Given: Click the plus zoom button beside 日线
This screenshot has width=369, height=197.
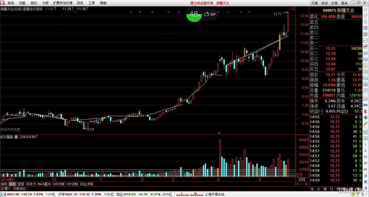Looking at the screenshot, I should (298, 184).
